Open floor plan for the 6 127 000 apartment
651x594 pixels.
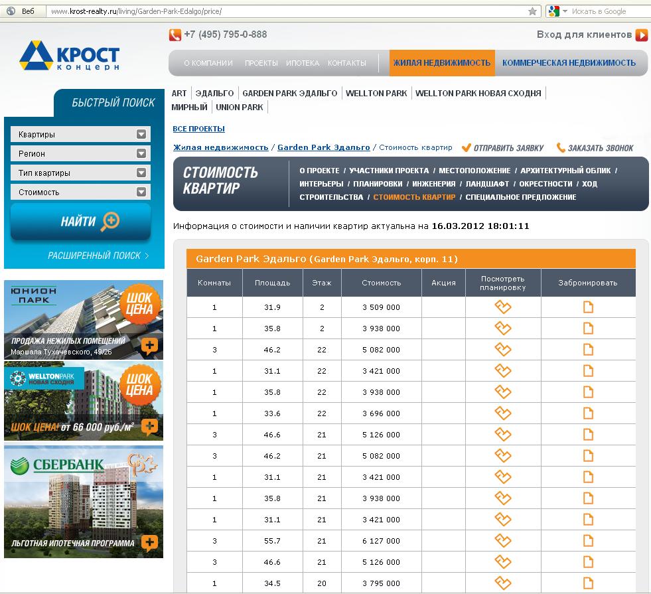click(503, 540)
